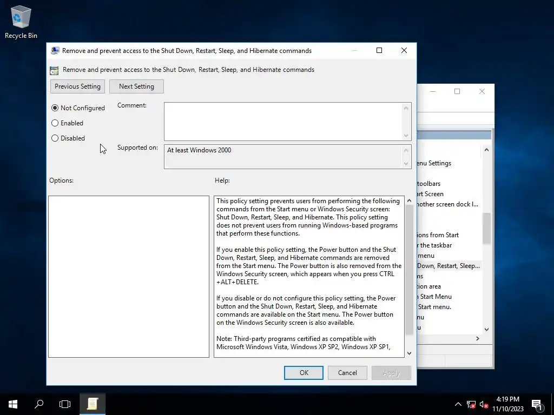
Task: Open the clock showing 4:19 PM
Action: (x=507, y=404)
